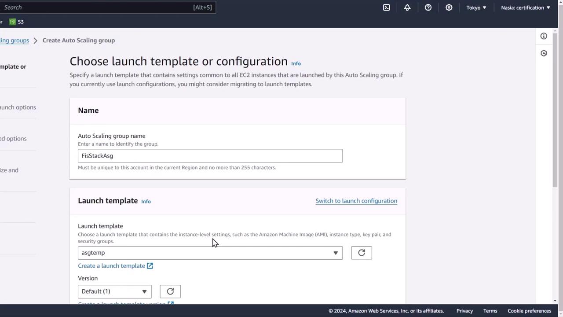Viewport: 563px width, 317px height.
Task: Open the Privacy footer link
Action: click(x=464, y=311)
